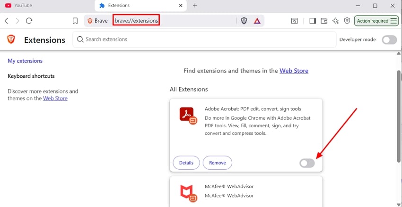Go back with the back arrow

coord(7,21)
